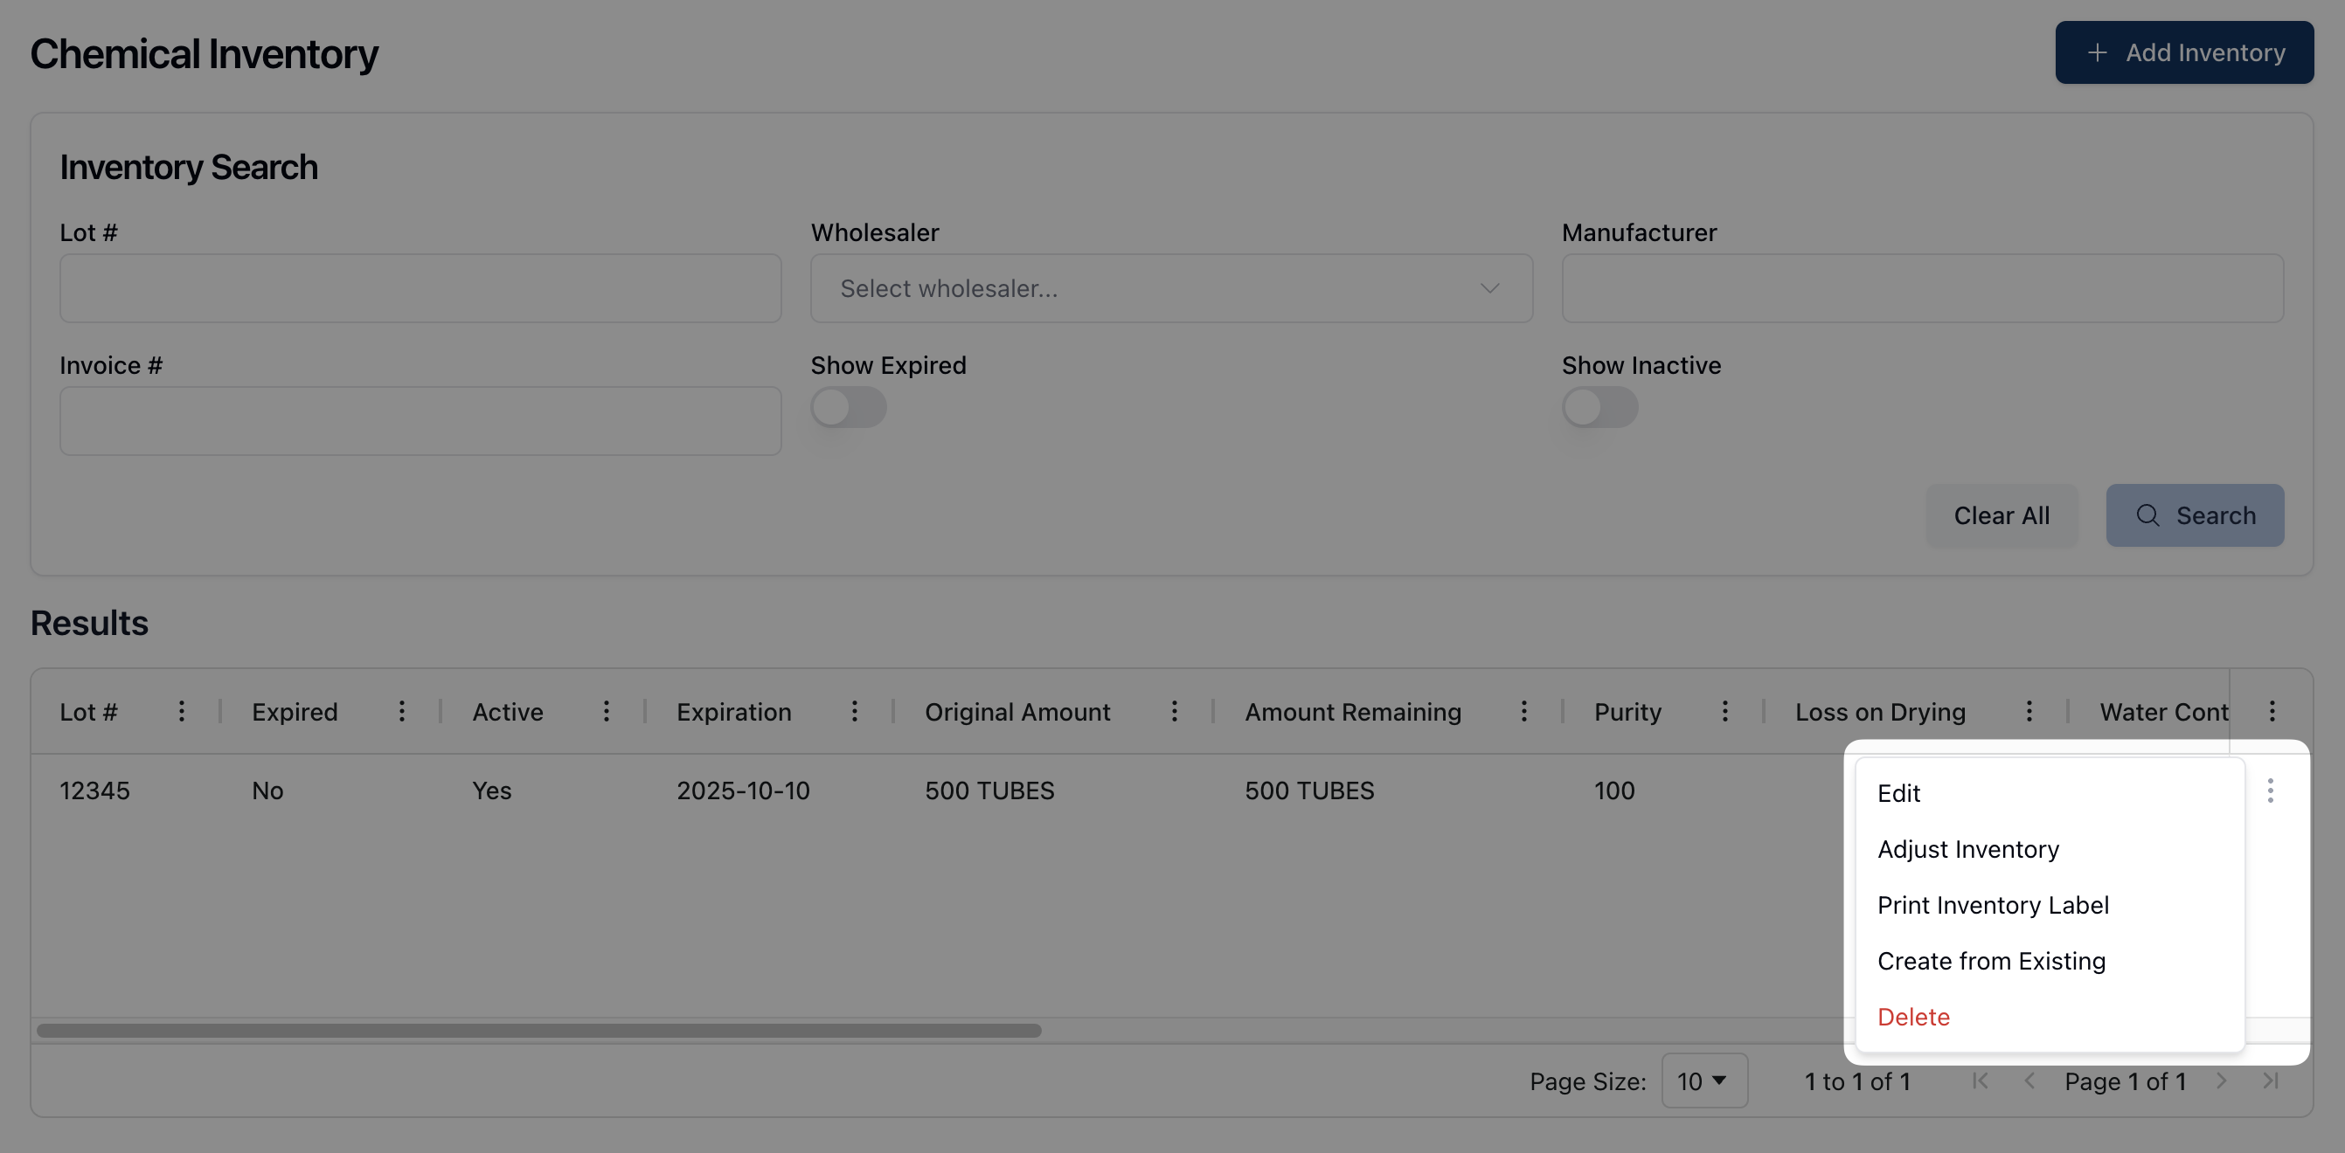Open the Purity column menu icon

point(1725,712)
